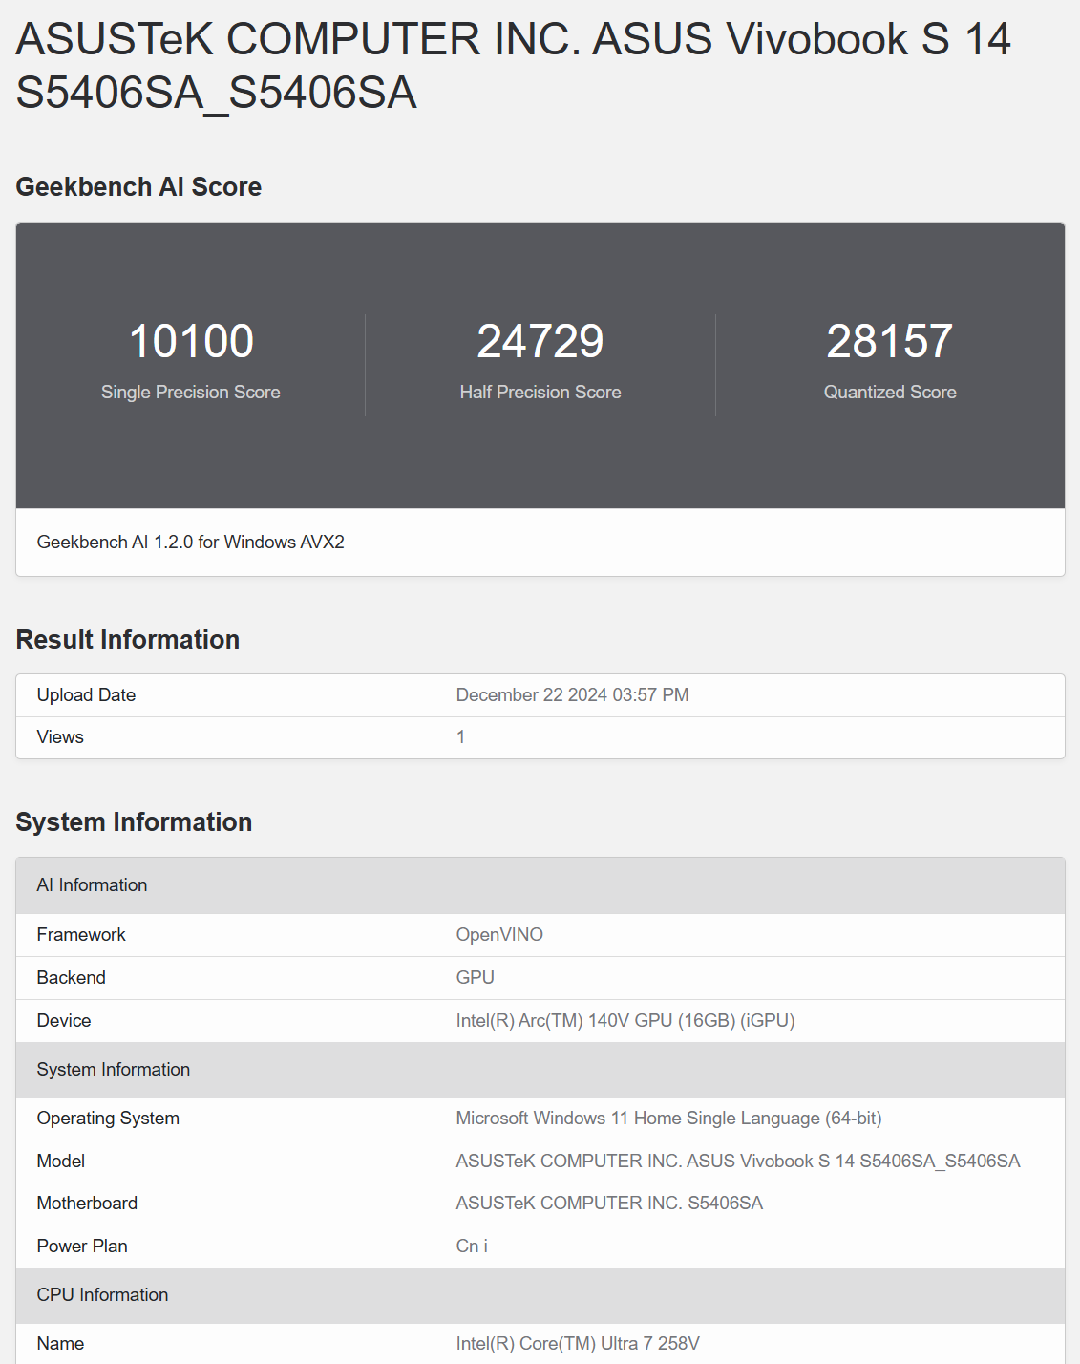Select Microsoft Windows 11 Home Single Language value
1080x1364 pixels.
tap(668, 1118)
